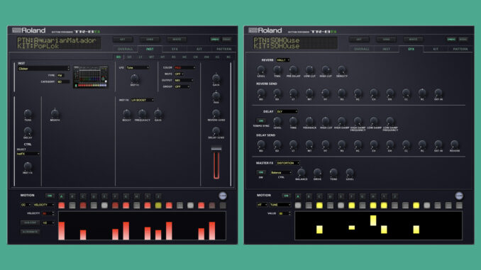
Task: Click the Morph knob in AquarianMatador window
Action: [x=55, y=113]
